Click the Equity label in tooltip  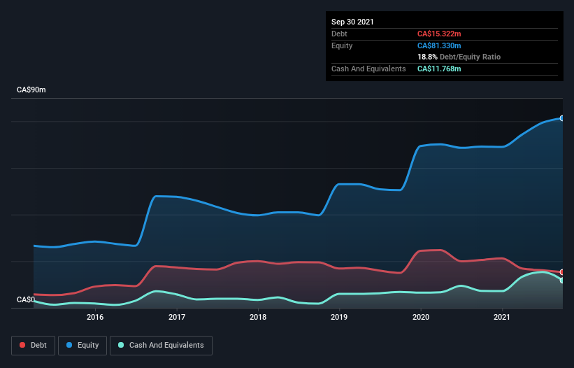342,45
